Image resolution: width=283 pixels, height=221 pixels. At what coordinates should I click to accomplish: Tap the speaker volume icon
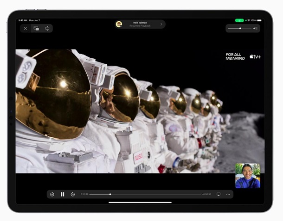pos(255,28)
